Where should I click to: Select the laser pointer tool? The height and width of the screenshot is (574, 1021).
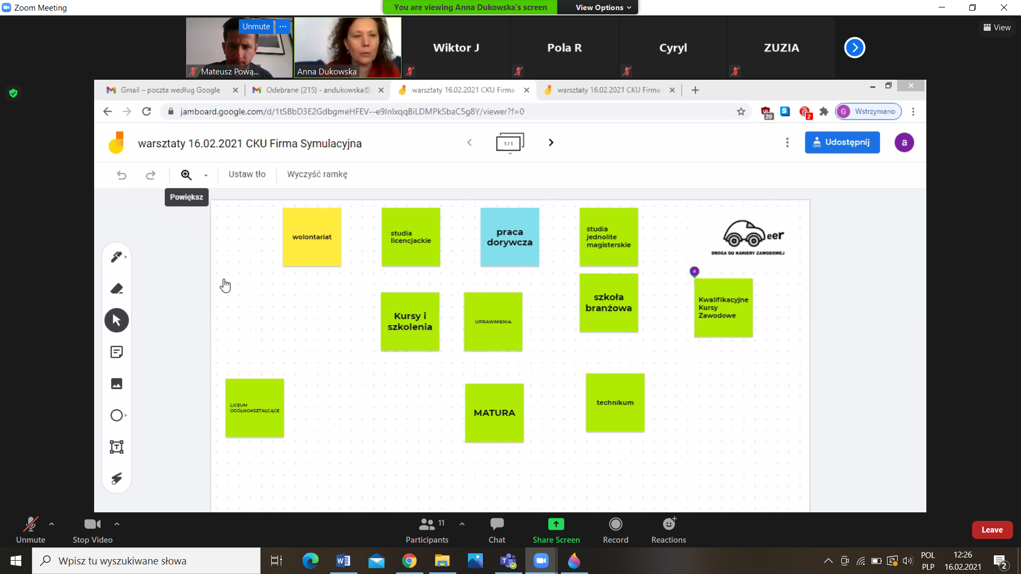point(116,479)
